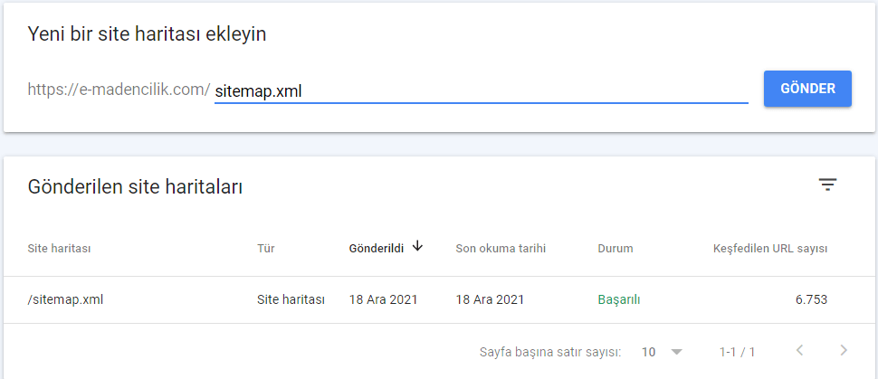This screenshot has height=379, width=878.
Task: Click the Tür column header
Action: (x=265, y=249)
